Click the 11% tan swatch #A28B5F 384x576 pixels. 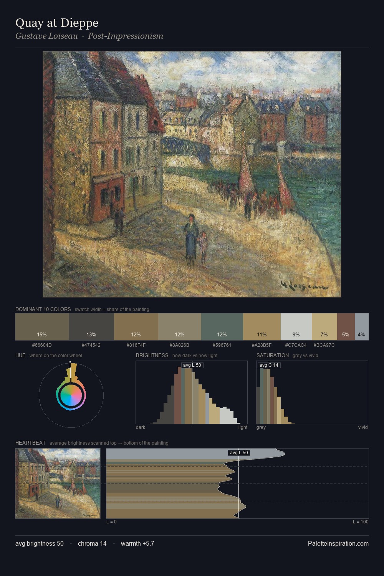coord(262,327)
